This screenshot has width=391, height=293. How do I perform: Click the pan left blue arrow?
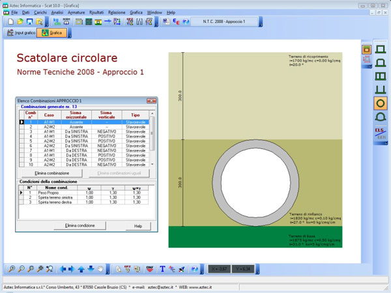pos(63,269)
